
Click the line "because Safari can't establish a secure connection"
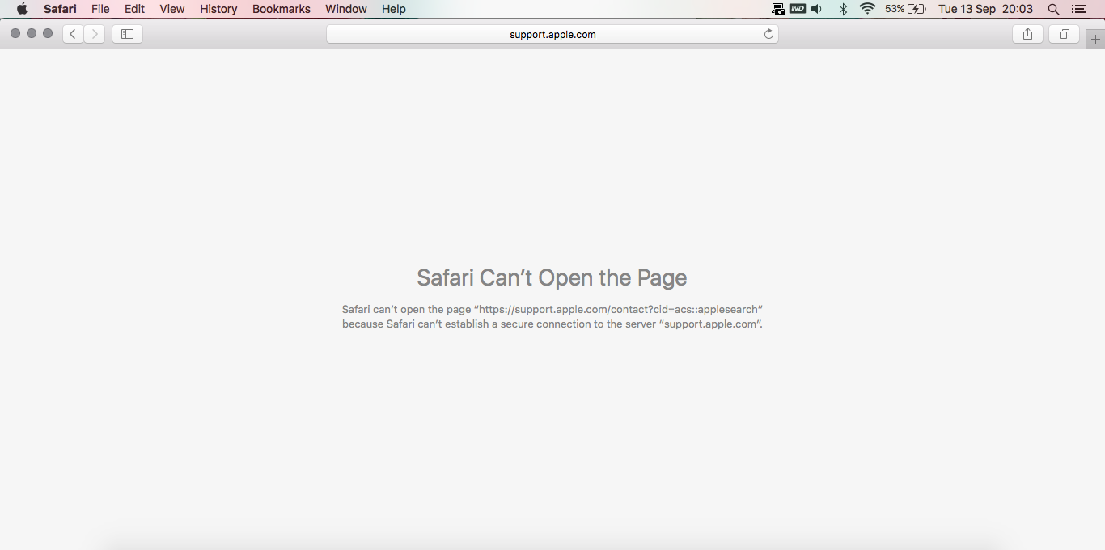coord(552,324)
